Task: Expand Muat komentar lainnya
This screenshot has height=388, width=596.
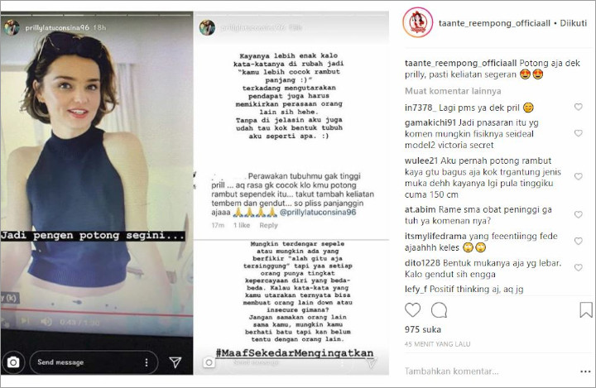Action: [x=453, y=91]
